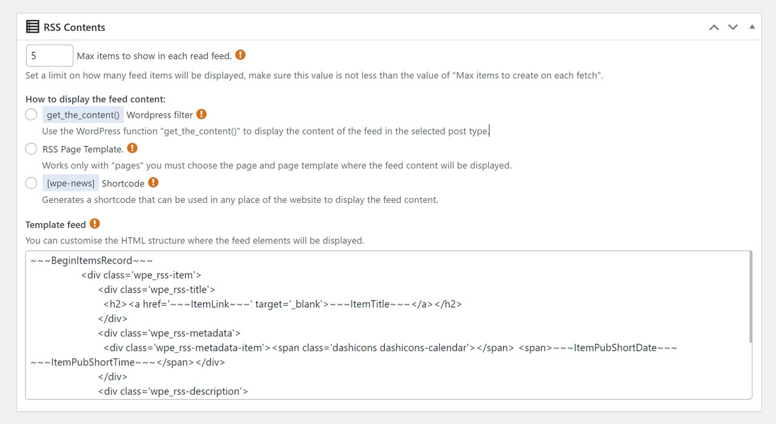Choose the RSS Page Template radio button
Screen dimensions: 776x424
click(x=32, y=148)
